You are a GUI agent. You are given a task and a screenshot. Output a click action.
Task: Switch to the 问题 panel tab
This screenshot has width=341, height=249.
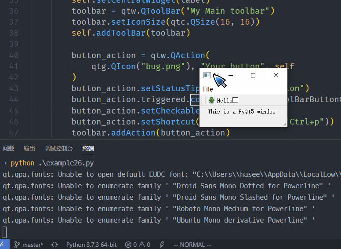tap(8, 149)
